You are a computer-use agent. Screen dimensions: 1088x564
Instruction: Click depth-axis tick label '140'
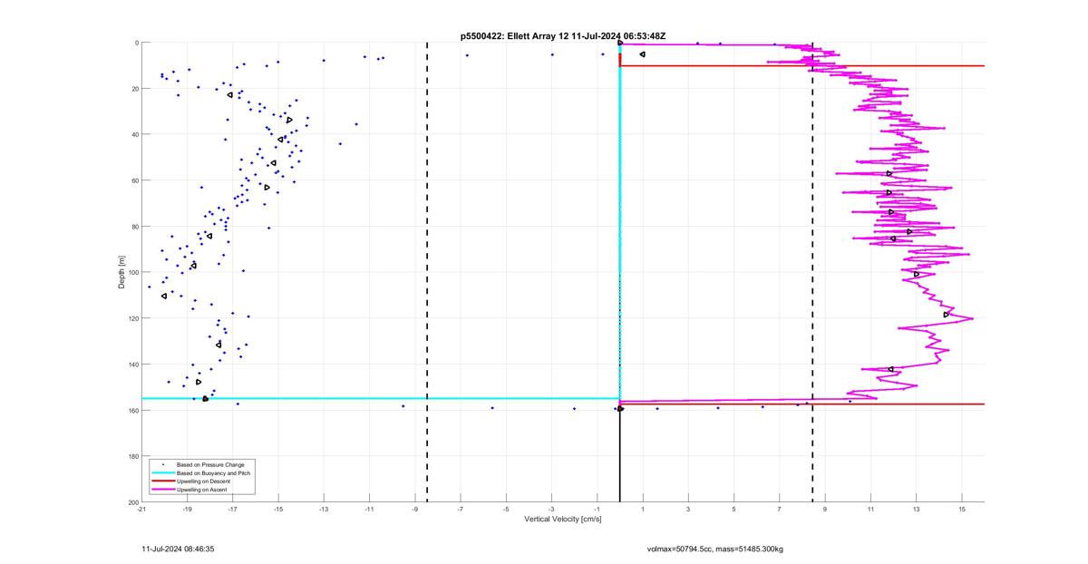tap(132, 365)
